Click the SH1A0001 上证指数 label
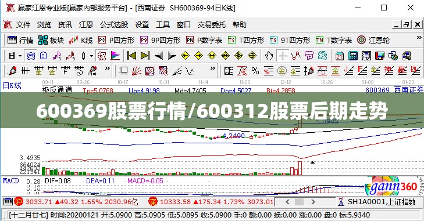Image resolution: width=424 pixels, height=221 pixels. 382,202
